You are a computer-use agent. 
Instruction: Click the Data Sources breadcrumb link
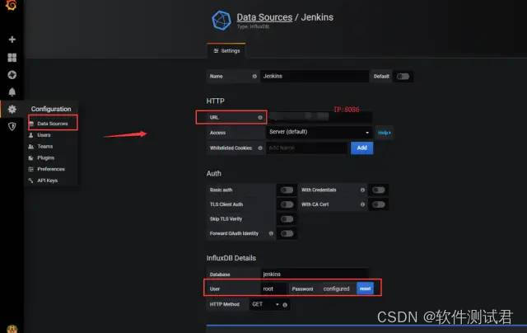(x=264, y=17)
